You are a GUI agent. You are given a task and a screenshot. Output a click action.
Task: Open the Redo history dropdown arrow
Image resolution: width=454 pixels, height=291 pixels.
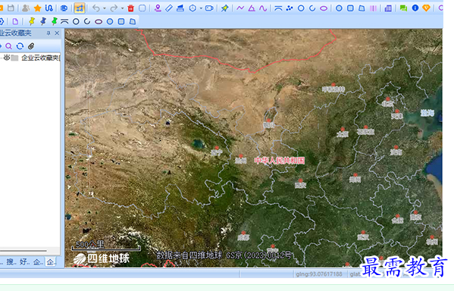click(122, 8)
